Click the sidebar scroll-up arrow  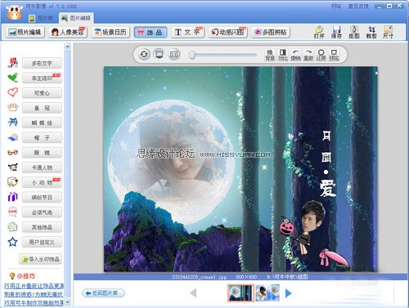click(67, 47)
